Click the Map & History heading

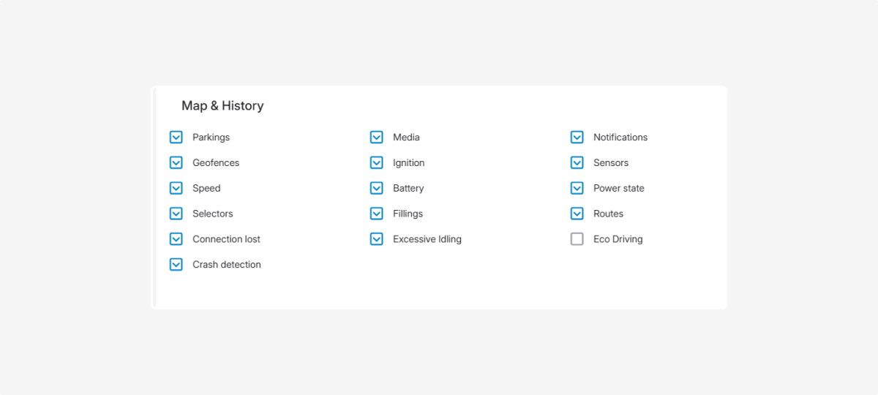pos(222,106)
